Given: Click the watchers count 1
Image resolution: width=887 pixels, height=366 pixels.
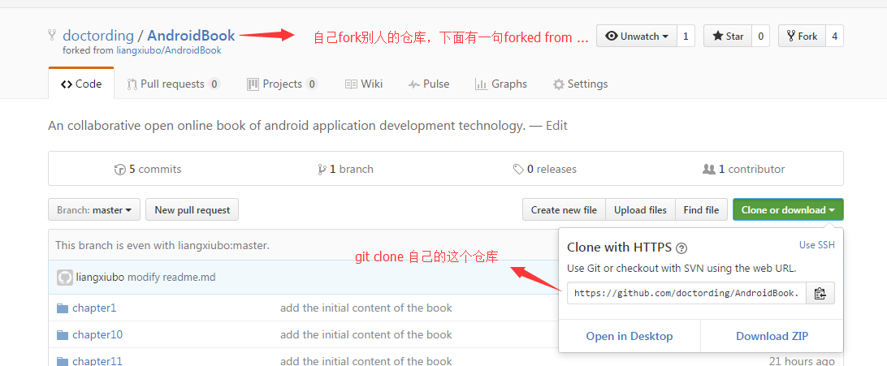Looking at the screenshot, I should pyautogui.click(x=686, y=37).
